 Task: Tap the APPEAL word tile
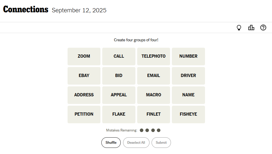pos(119,95)
